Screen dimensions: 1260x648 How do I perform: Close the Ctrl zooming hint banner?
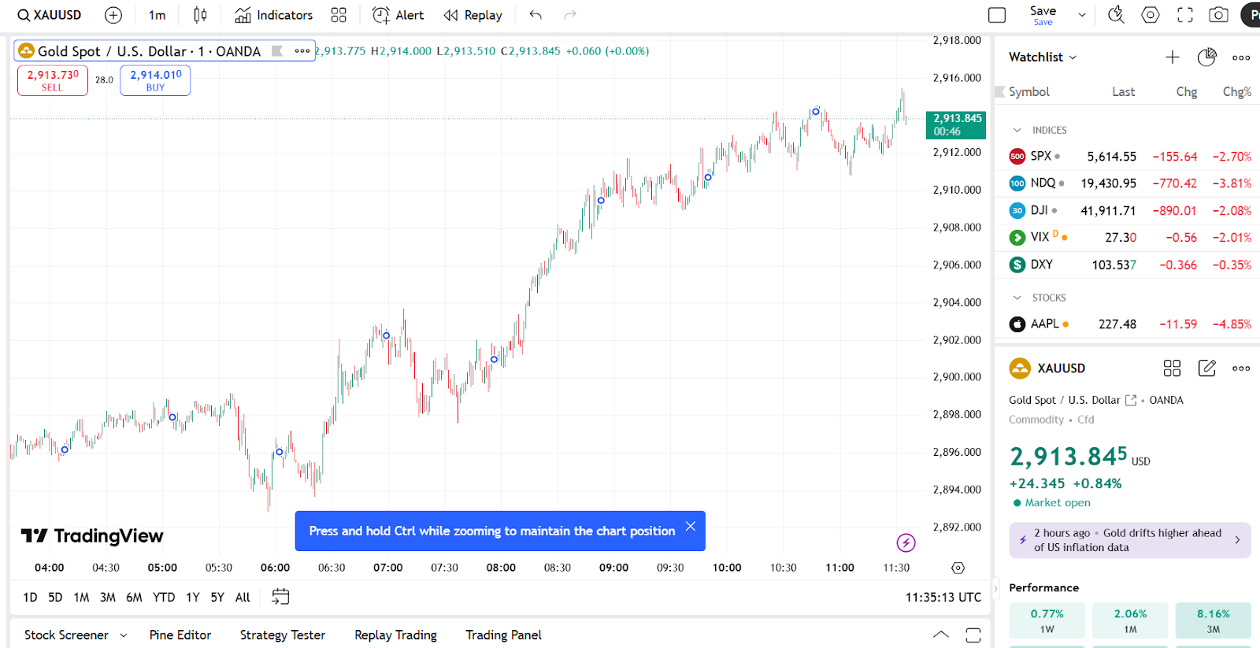click(x=691, y=526)
